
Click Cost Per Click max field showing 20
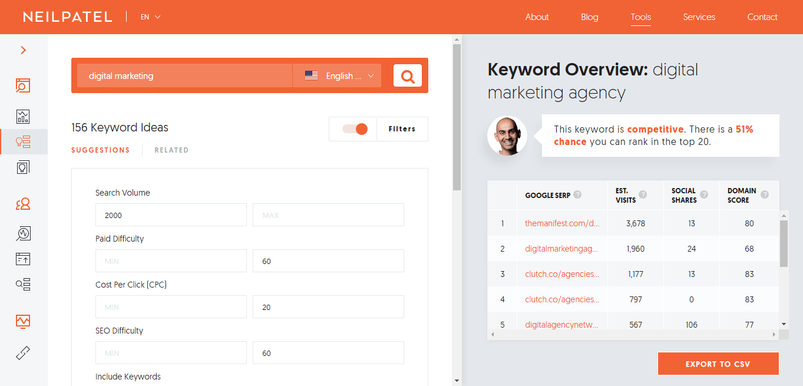(328, 307)
